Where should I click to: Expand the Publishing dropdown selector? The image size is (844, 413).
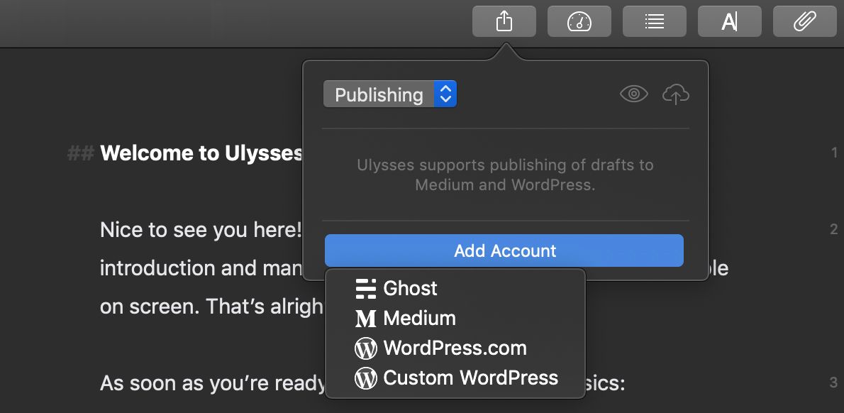(x=389, y=94)
